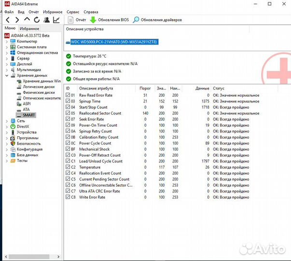Toggle the C2 Temperature checkbox

(68, 167)
